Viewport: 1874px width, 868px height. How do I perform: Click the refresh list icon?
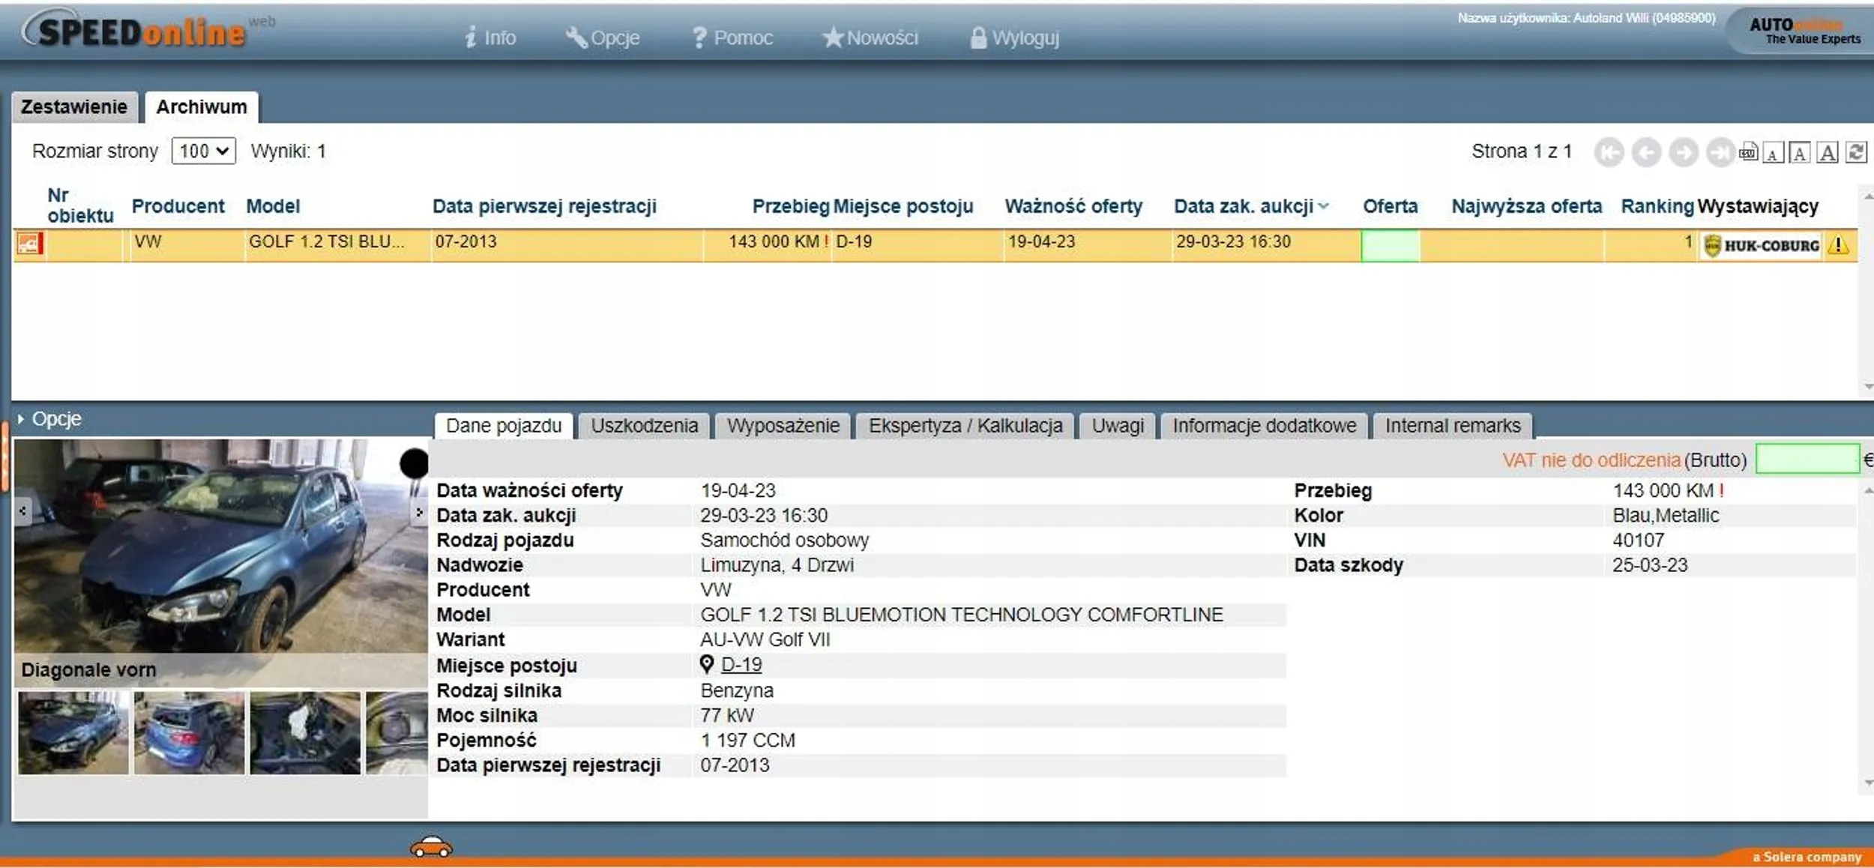(1855, 153)
